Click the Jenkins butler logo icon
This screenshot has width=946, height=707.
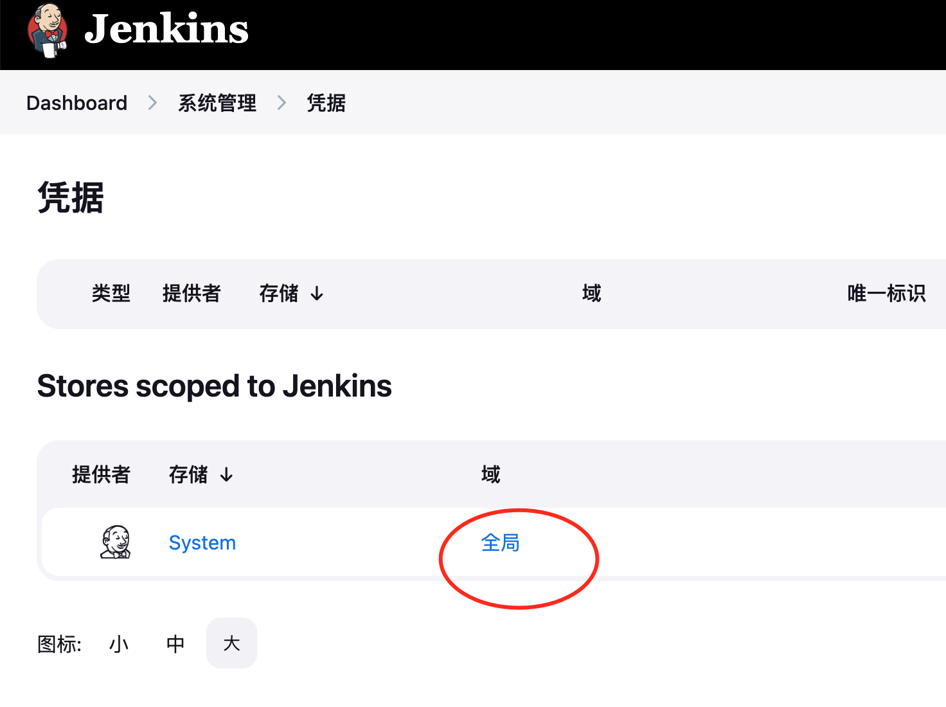coord(48,30)
